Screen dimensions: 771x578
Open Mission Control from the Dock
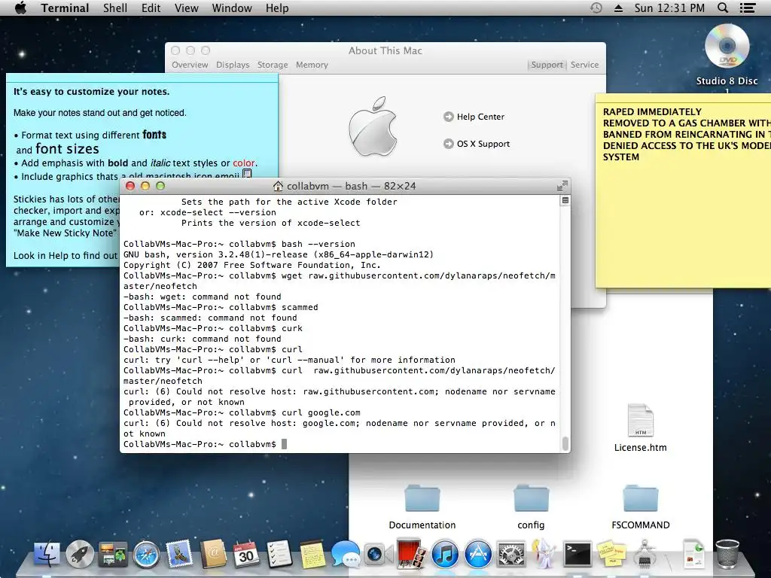pos(113,555)
